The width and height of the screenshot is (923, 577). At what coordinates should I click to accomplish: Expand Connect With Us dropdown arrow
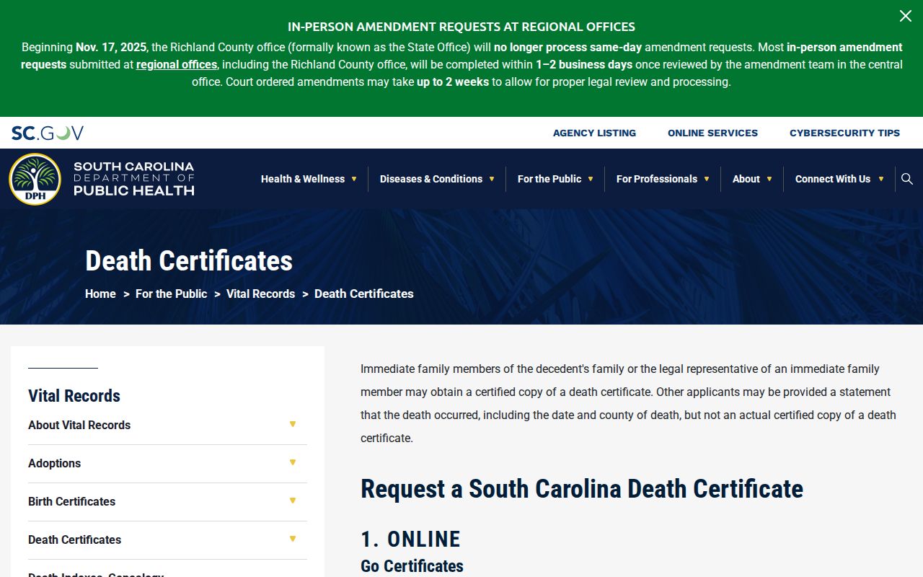point(880,179)
